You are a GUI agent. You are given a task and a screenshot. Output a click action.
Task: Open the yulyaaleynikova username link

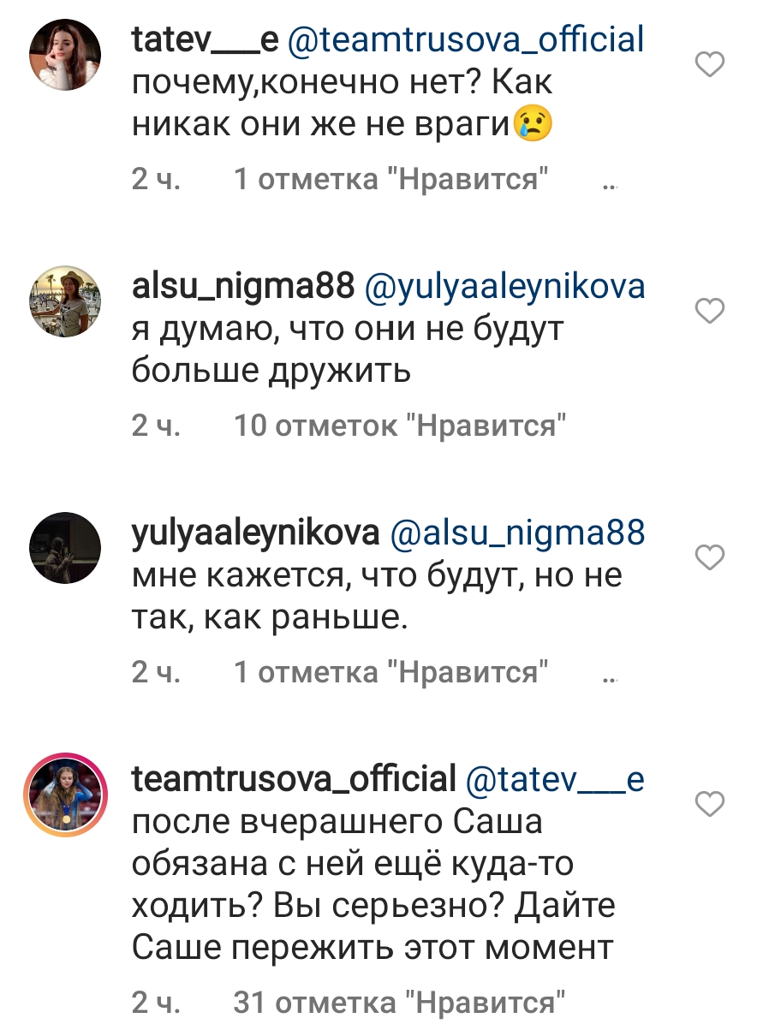point(255,533)
